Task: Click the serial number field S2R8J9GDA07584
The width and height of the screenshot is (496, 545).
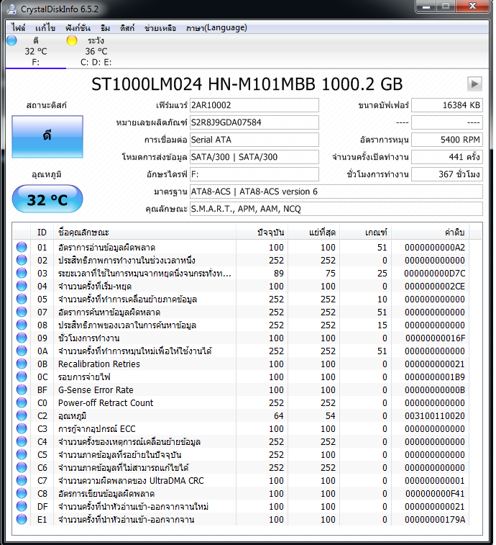Action: coord(254,122)
